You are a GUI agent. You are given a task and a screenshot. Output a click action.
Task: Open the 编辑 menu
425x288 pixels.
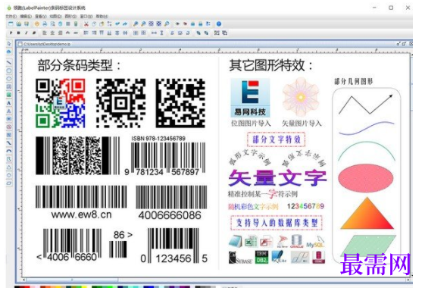pyautogui.click(x=26, y=16)
